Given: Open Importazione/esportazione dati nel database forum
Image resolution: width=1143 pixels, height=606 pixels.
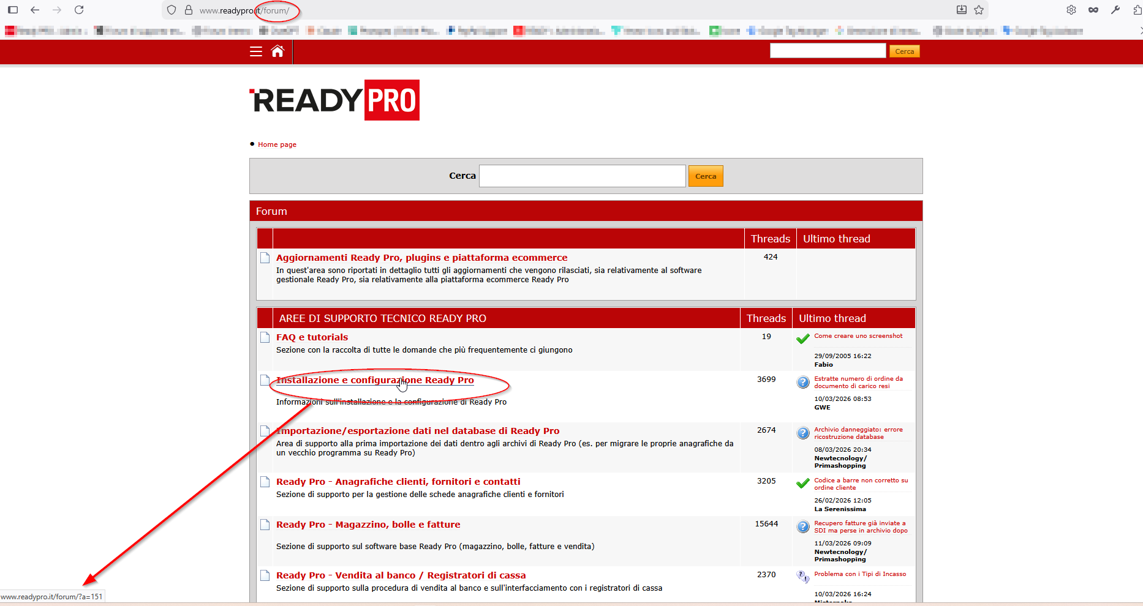Looking at the screenshot, I should pyautogui.click(x=418, y=431).
